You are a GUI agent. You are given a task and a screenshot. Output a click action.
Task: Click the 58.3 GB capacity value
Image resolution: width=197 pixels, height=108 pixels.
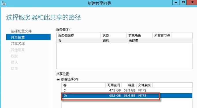tap(130, 90)
